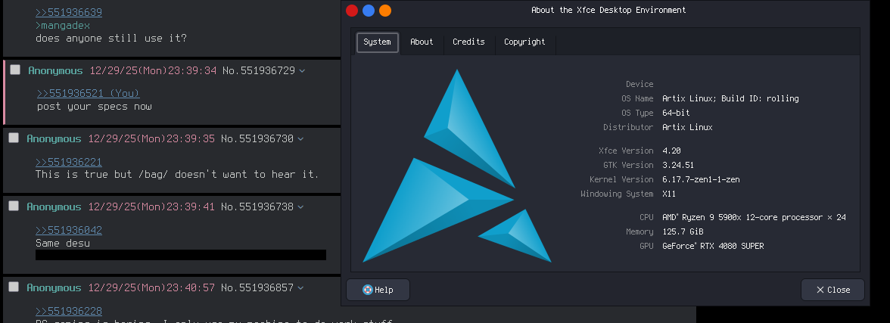This screenshot has width=890, height=323.
Task: Click the blue window control circle
Action: pos(369,11)
